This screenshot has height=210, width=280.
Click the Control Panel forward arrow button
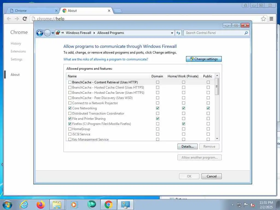pyautogui.click(x=47, y=33)
